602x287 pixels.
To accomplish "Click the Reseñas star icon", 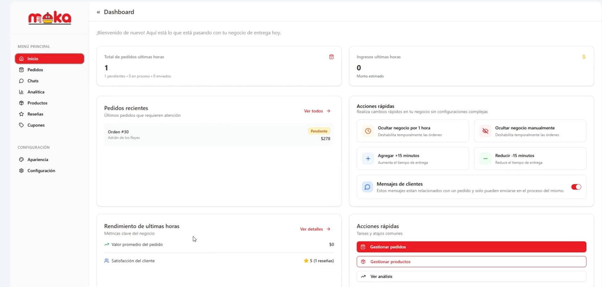I will [x=21, y=114].
